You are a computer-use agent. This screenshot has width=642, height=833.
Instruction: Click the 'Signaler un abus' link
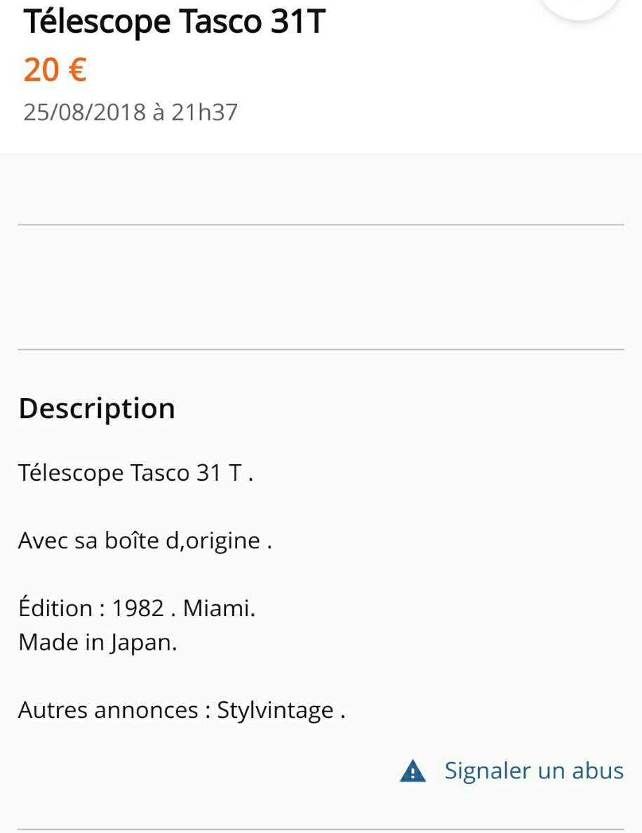[533, 771]
